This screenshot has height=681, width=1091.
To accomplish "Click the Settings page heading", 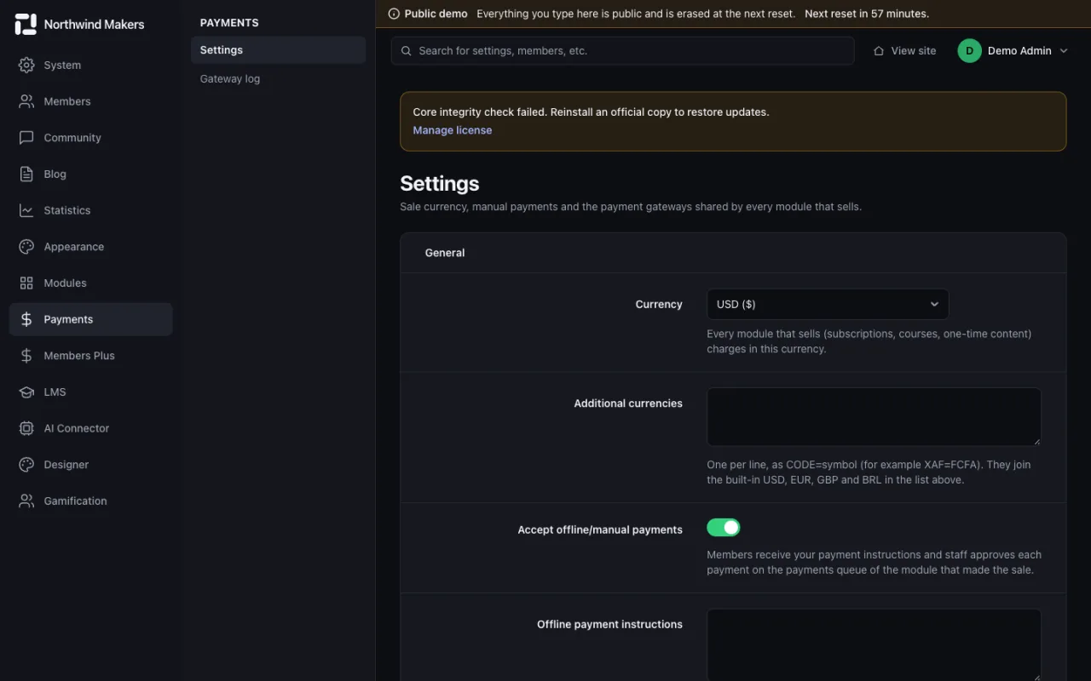I will coord(440,183).
